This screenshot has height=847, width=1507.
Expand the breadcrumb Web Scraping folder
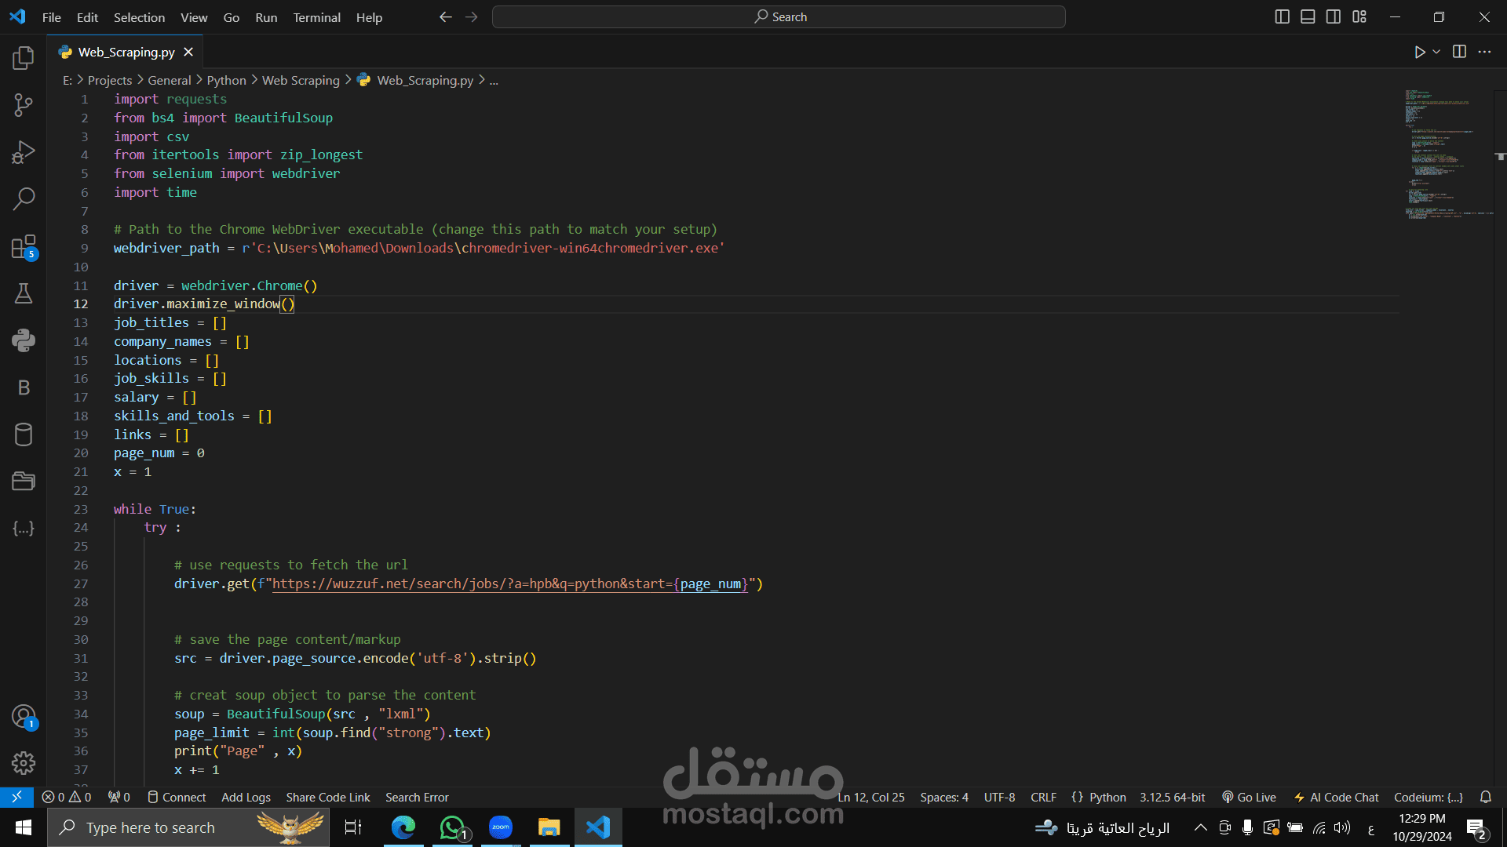pyautogui.click(x=301, y=80)
